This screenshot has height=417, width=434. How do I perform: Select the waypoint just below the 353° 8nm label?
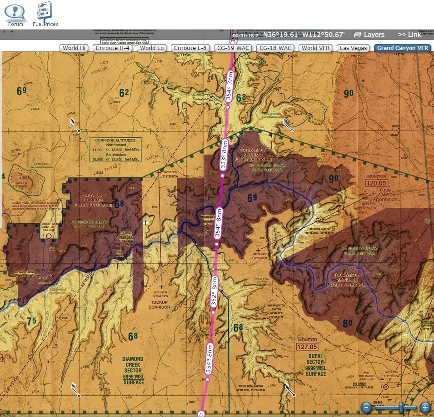point(222,176)
